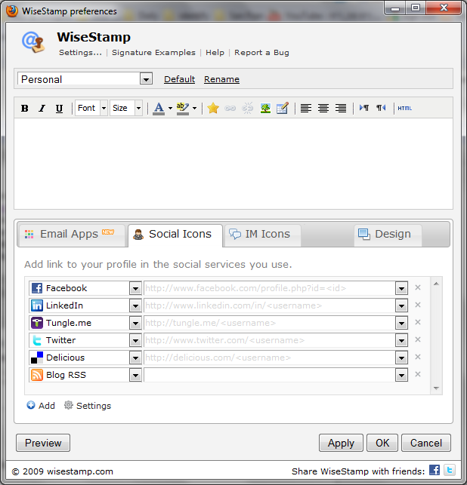Select the Social Icons tab
The height and width of the screenshot is (485, 467).
(x=175, y=235)
